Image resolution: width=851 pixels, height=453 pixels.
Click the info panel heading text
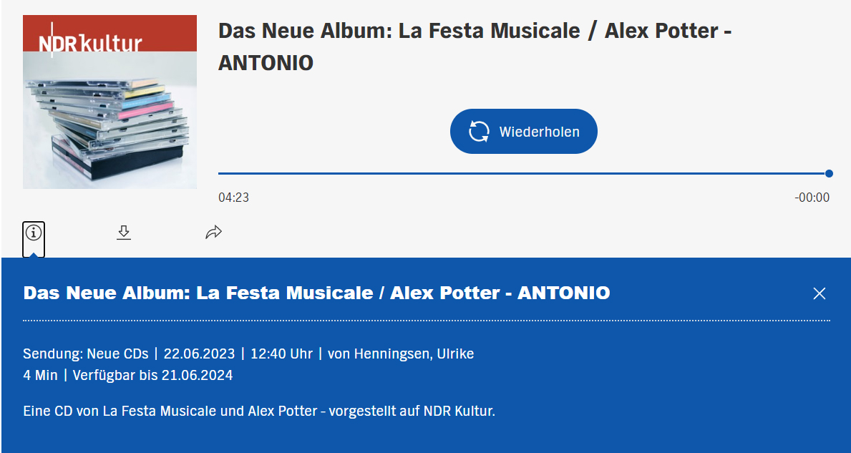pyautogui.click(x=316, y=293)
